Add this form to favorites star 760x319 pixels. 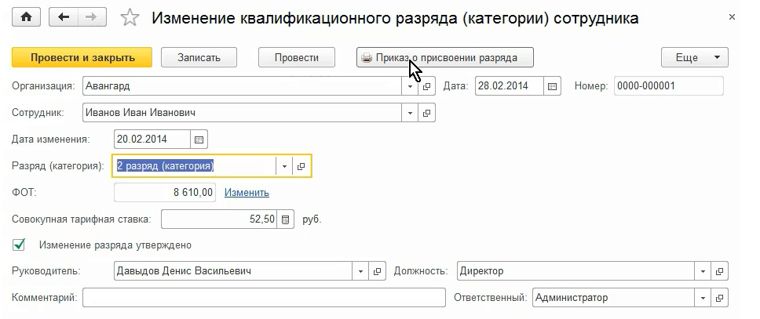tap(131, 17)
